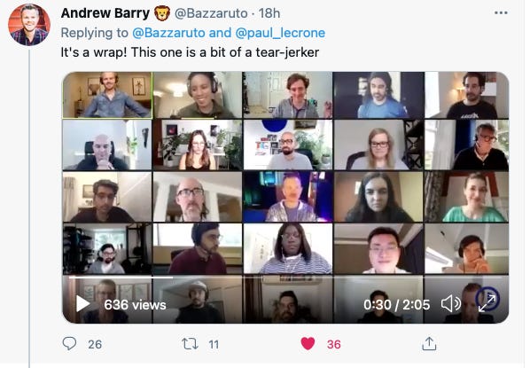The image size is (530, 368).
Task: Unlike the tweet via red heart
Action: point(308,344)
